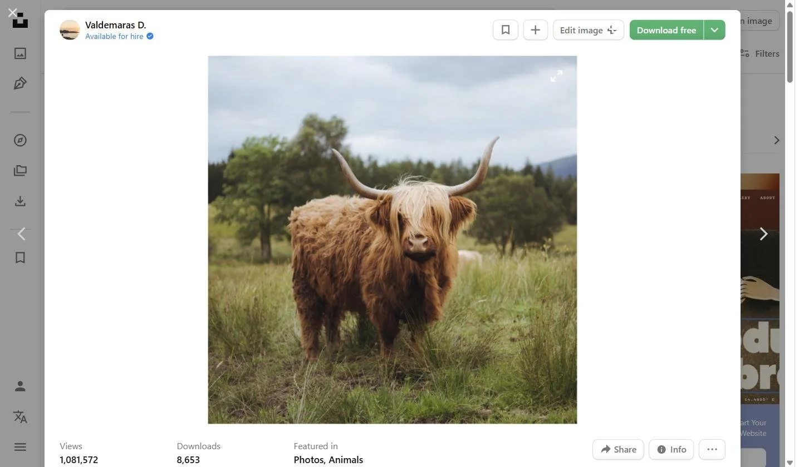Open the Photos section from the sidebar

[x=20, y=53]
